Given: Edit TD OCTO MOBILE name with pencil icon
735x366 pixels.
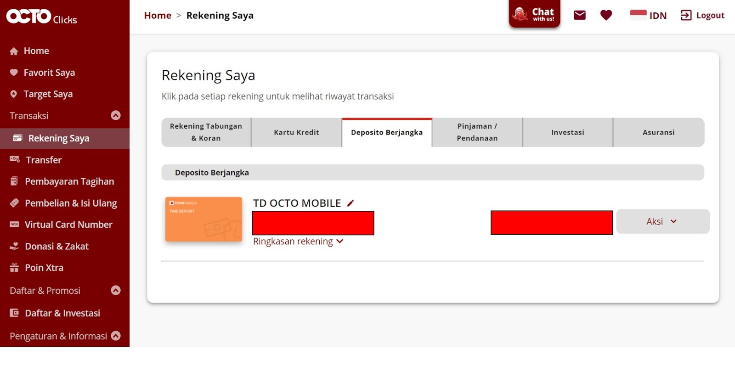Looking at the screenshot, I should 351,203.
